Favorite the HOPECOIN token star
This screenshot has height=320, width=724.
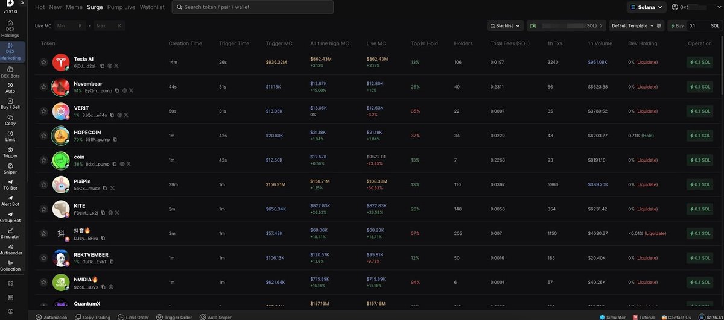click(43, 136)
